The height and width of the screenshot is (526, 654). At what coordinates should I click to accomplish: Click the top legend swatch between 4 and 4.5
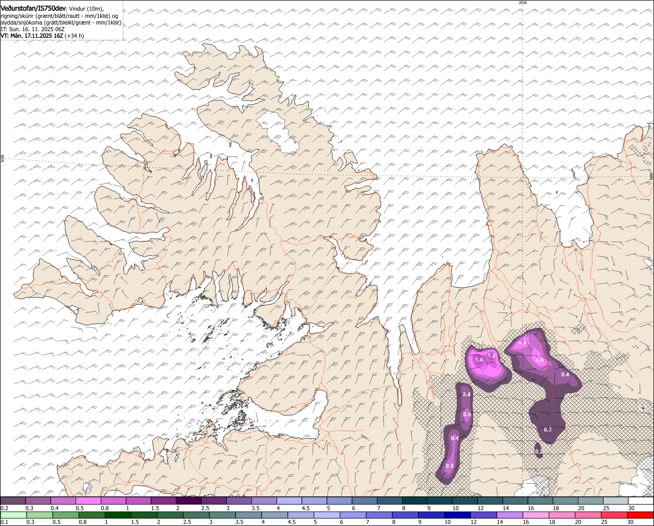[289, 500]
